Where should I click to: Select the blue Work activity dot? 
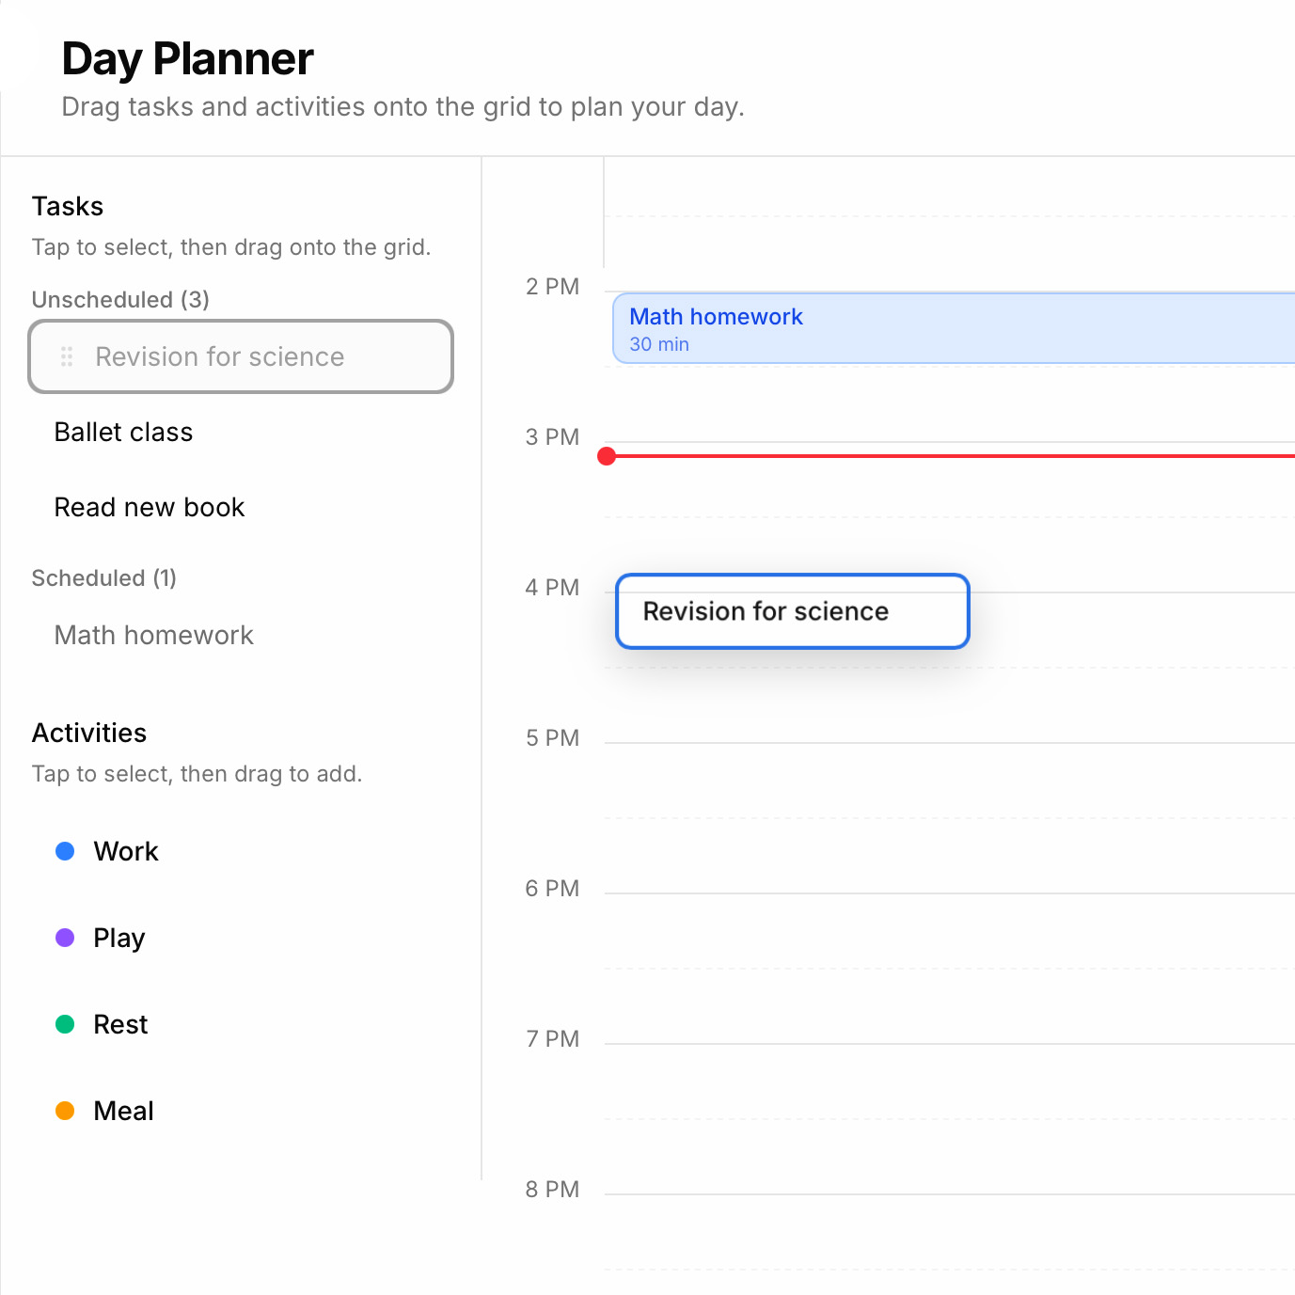64,850
